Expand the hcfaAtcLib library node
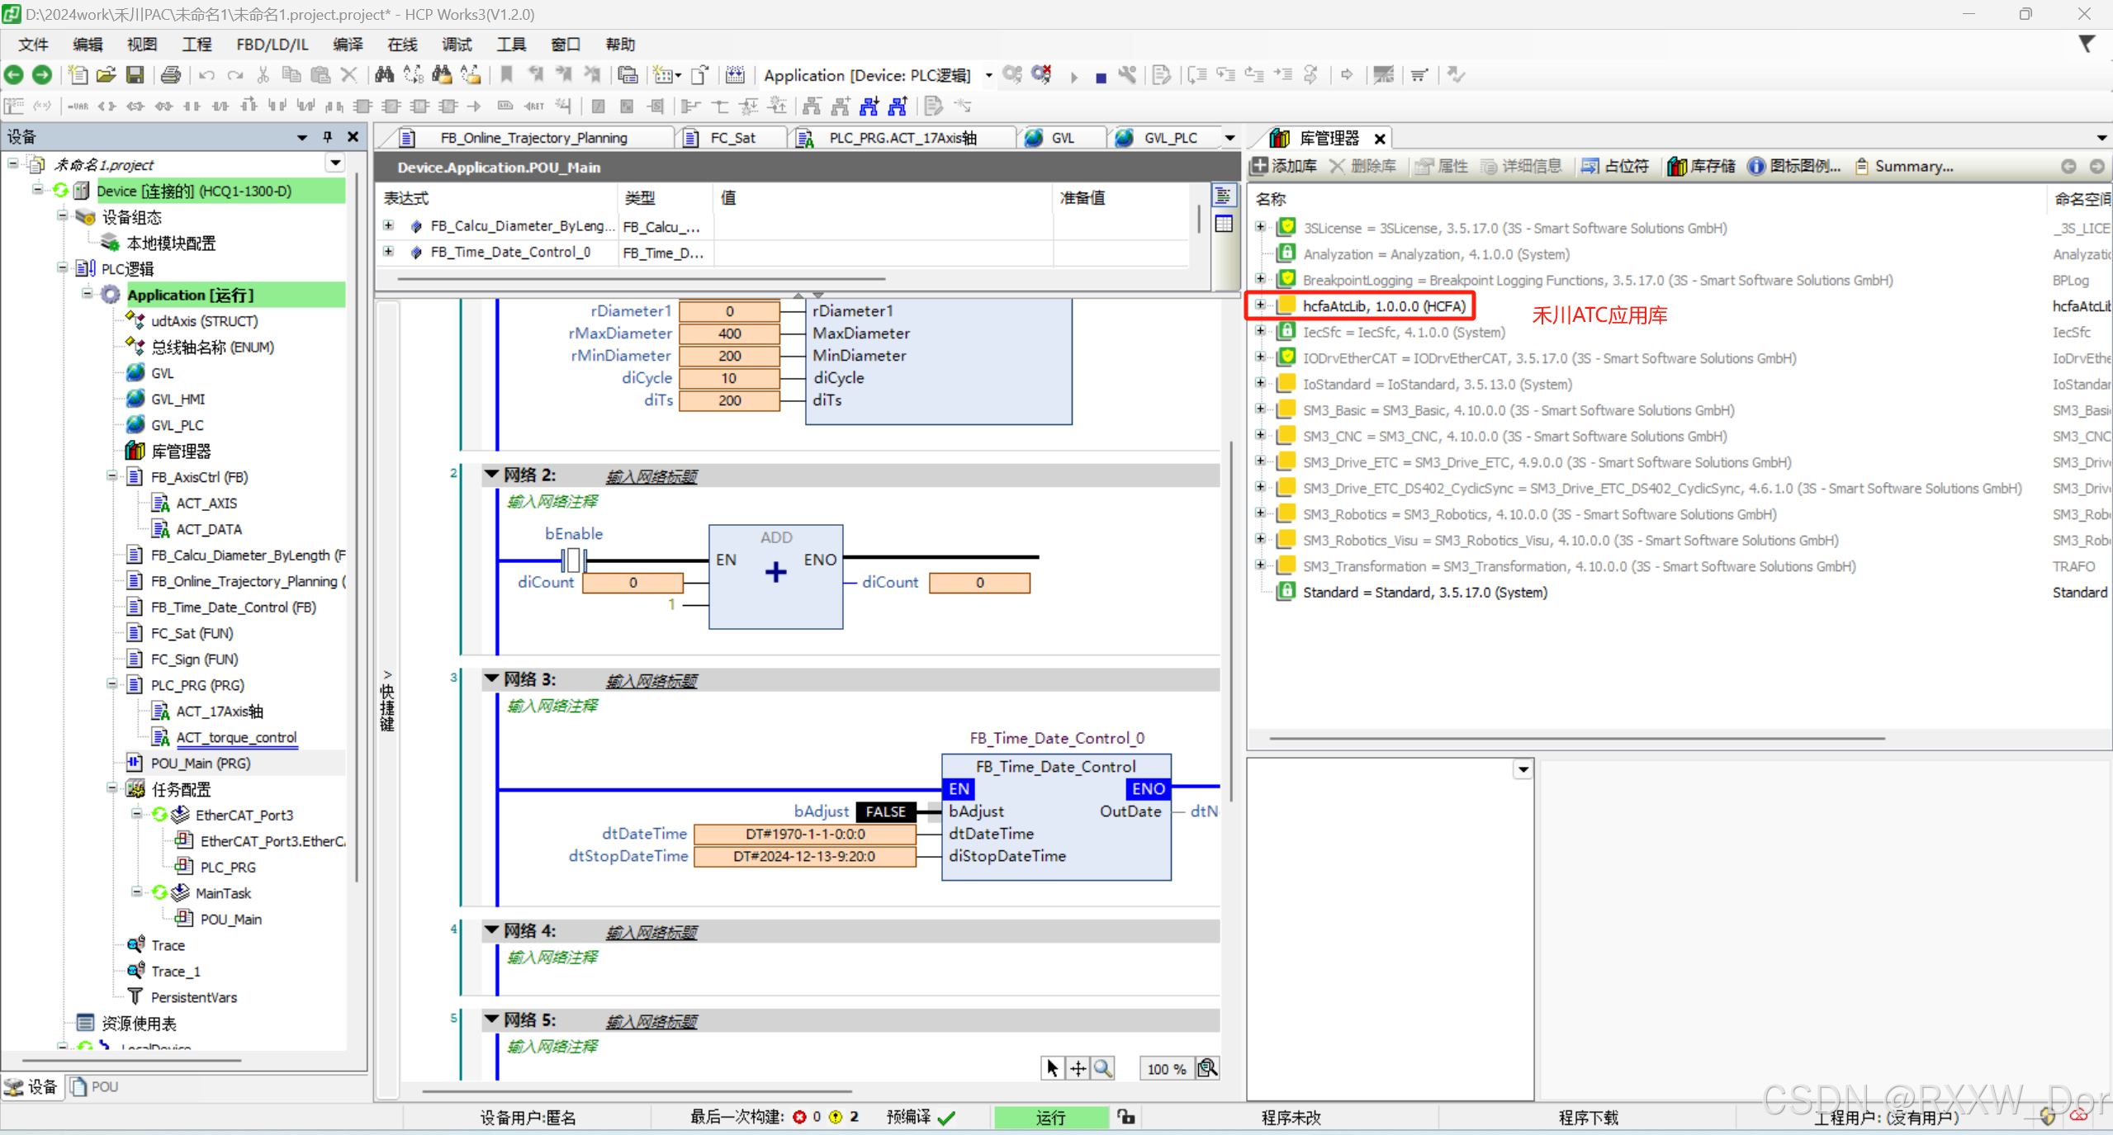The image size is (2113, 1135). pos(1261,305)
